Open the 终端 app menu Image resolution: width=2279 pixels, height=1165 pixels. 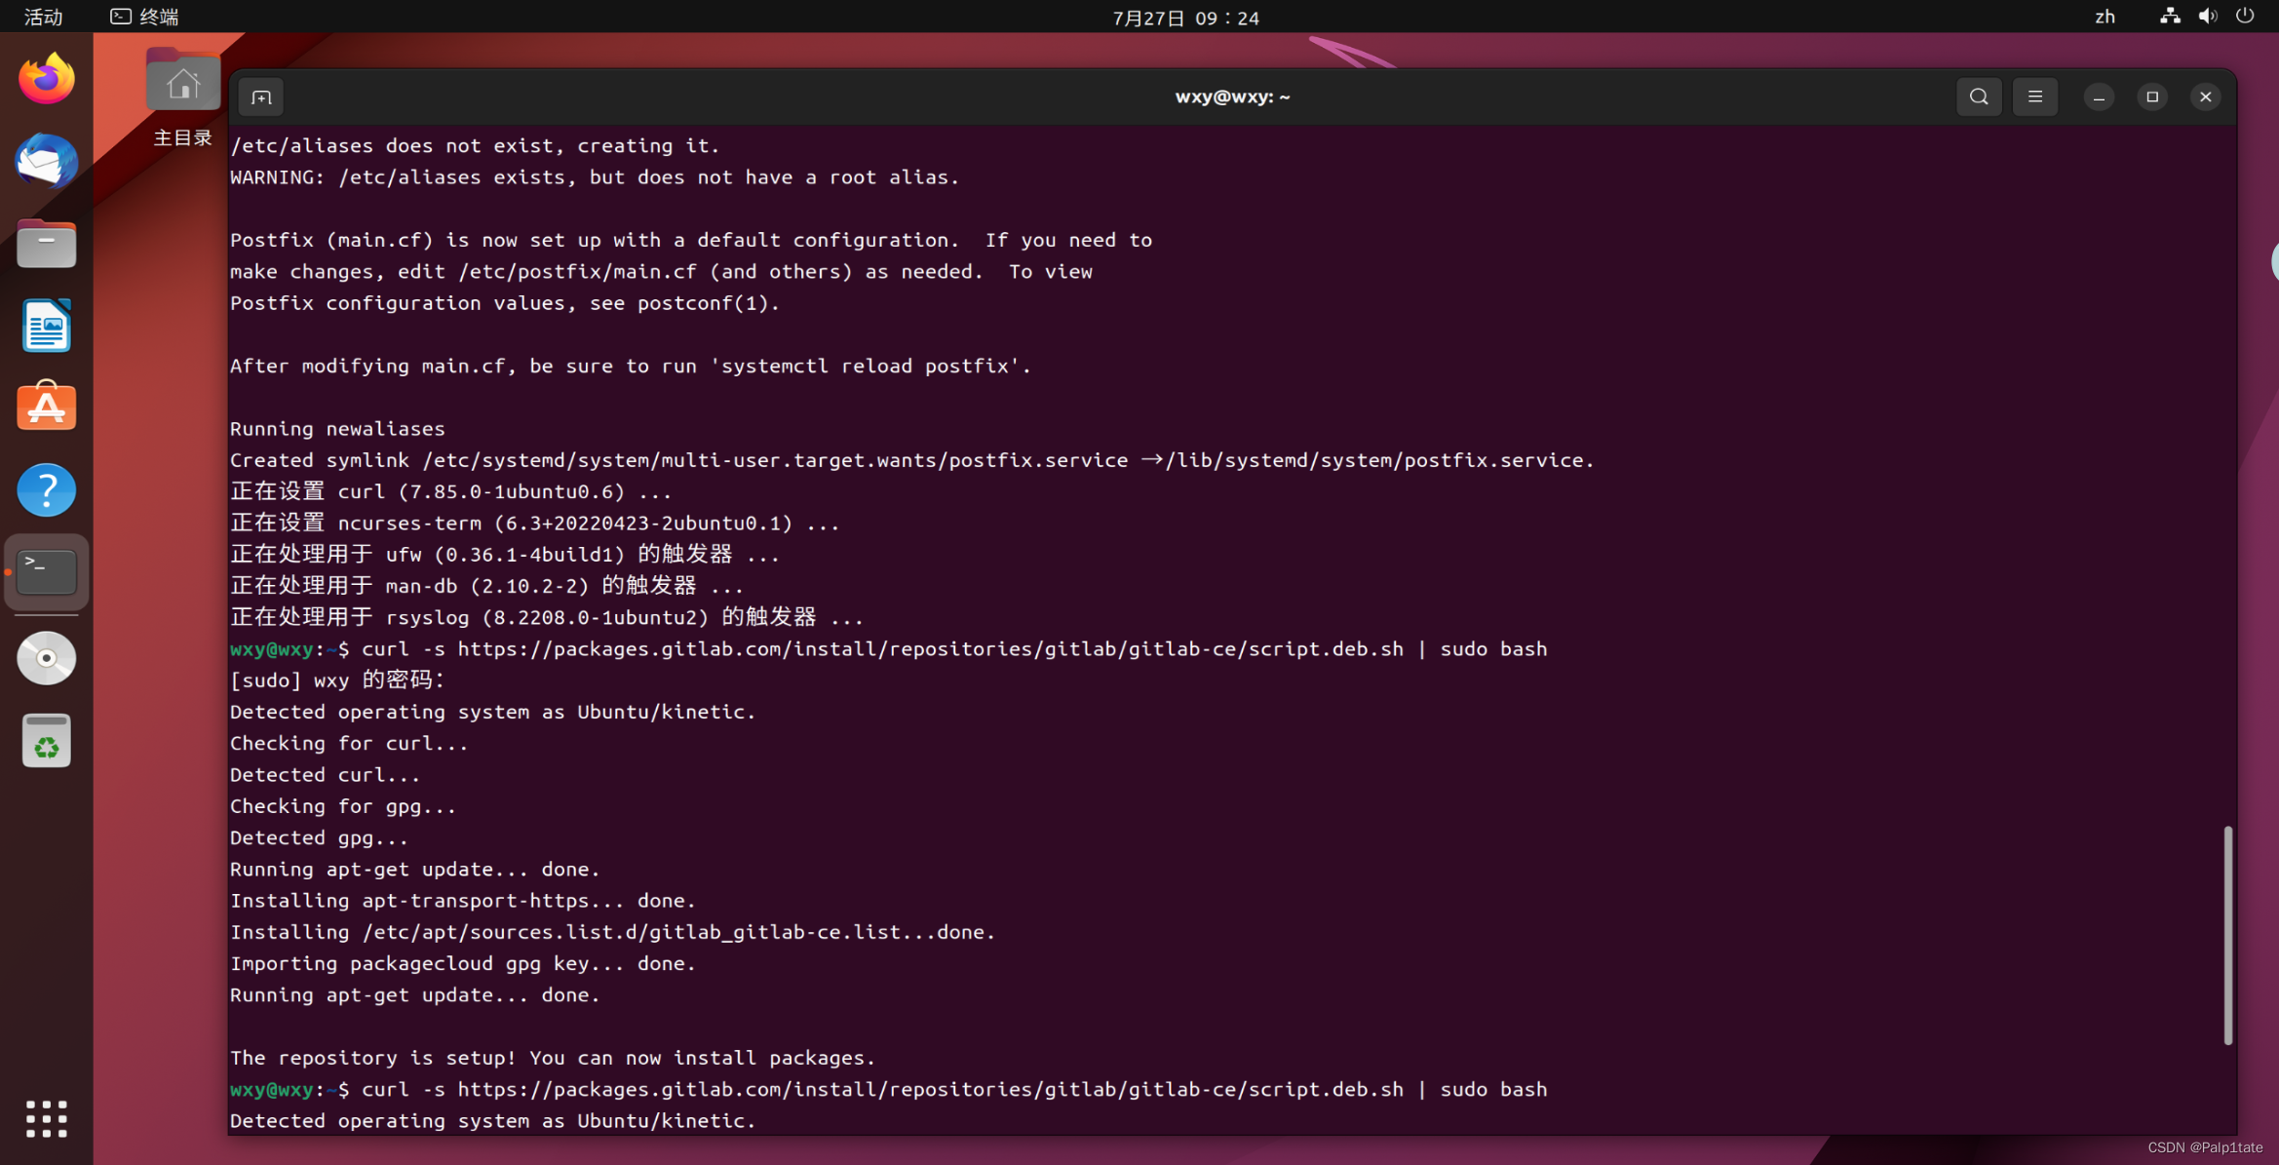coord(144,17)
